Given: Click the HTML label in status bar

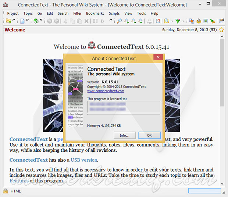Looking at the screenshot, I should (x=15, y=191).
